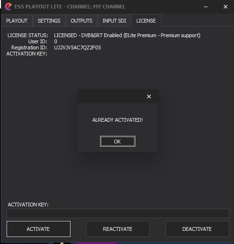This screenshot has height=244, width=234.
Task: Switch to the PLAYOUT tab
Action: (17, 21)
